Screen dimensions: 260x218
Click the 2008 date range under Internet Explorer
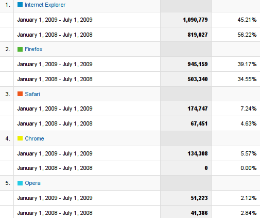(x=55, y=35)
